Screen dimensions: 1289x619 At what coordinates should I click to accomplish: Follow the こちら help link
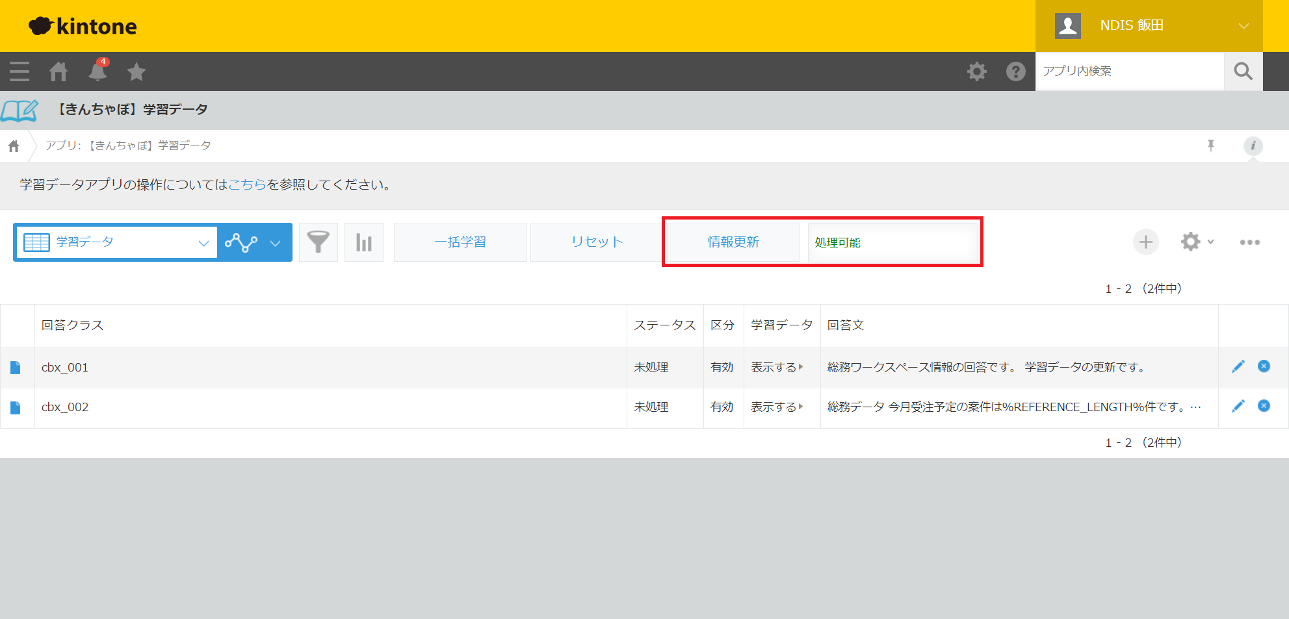pyautogui.click(x=247, y=184)
